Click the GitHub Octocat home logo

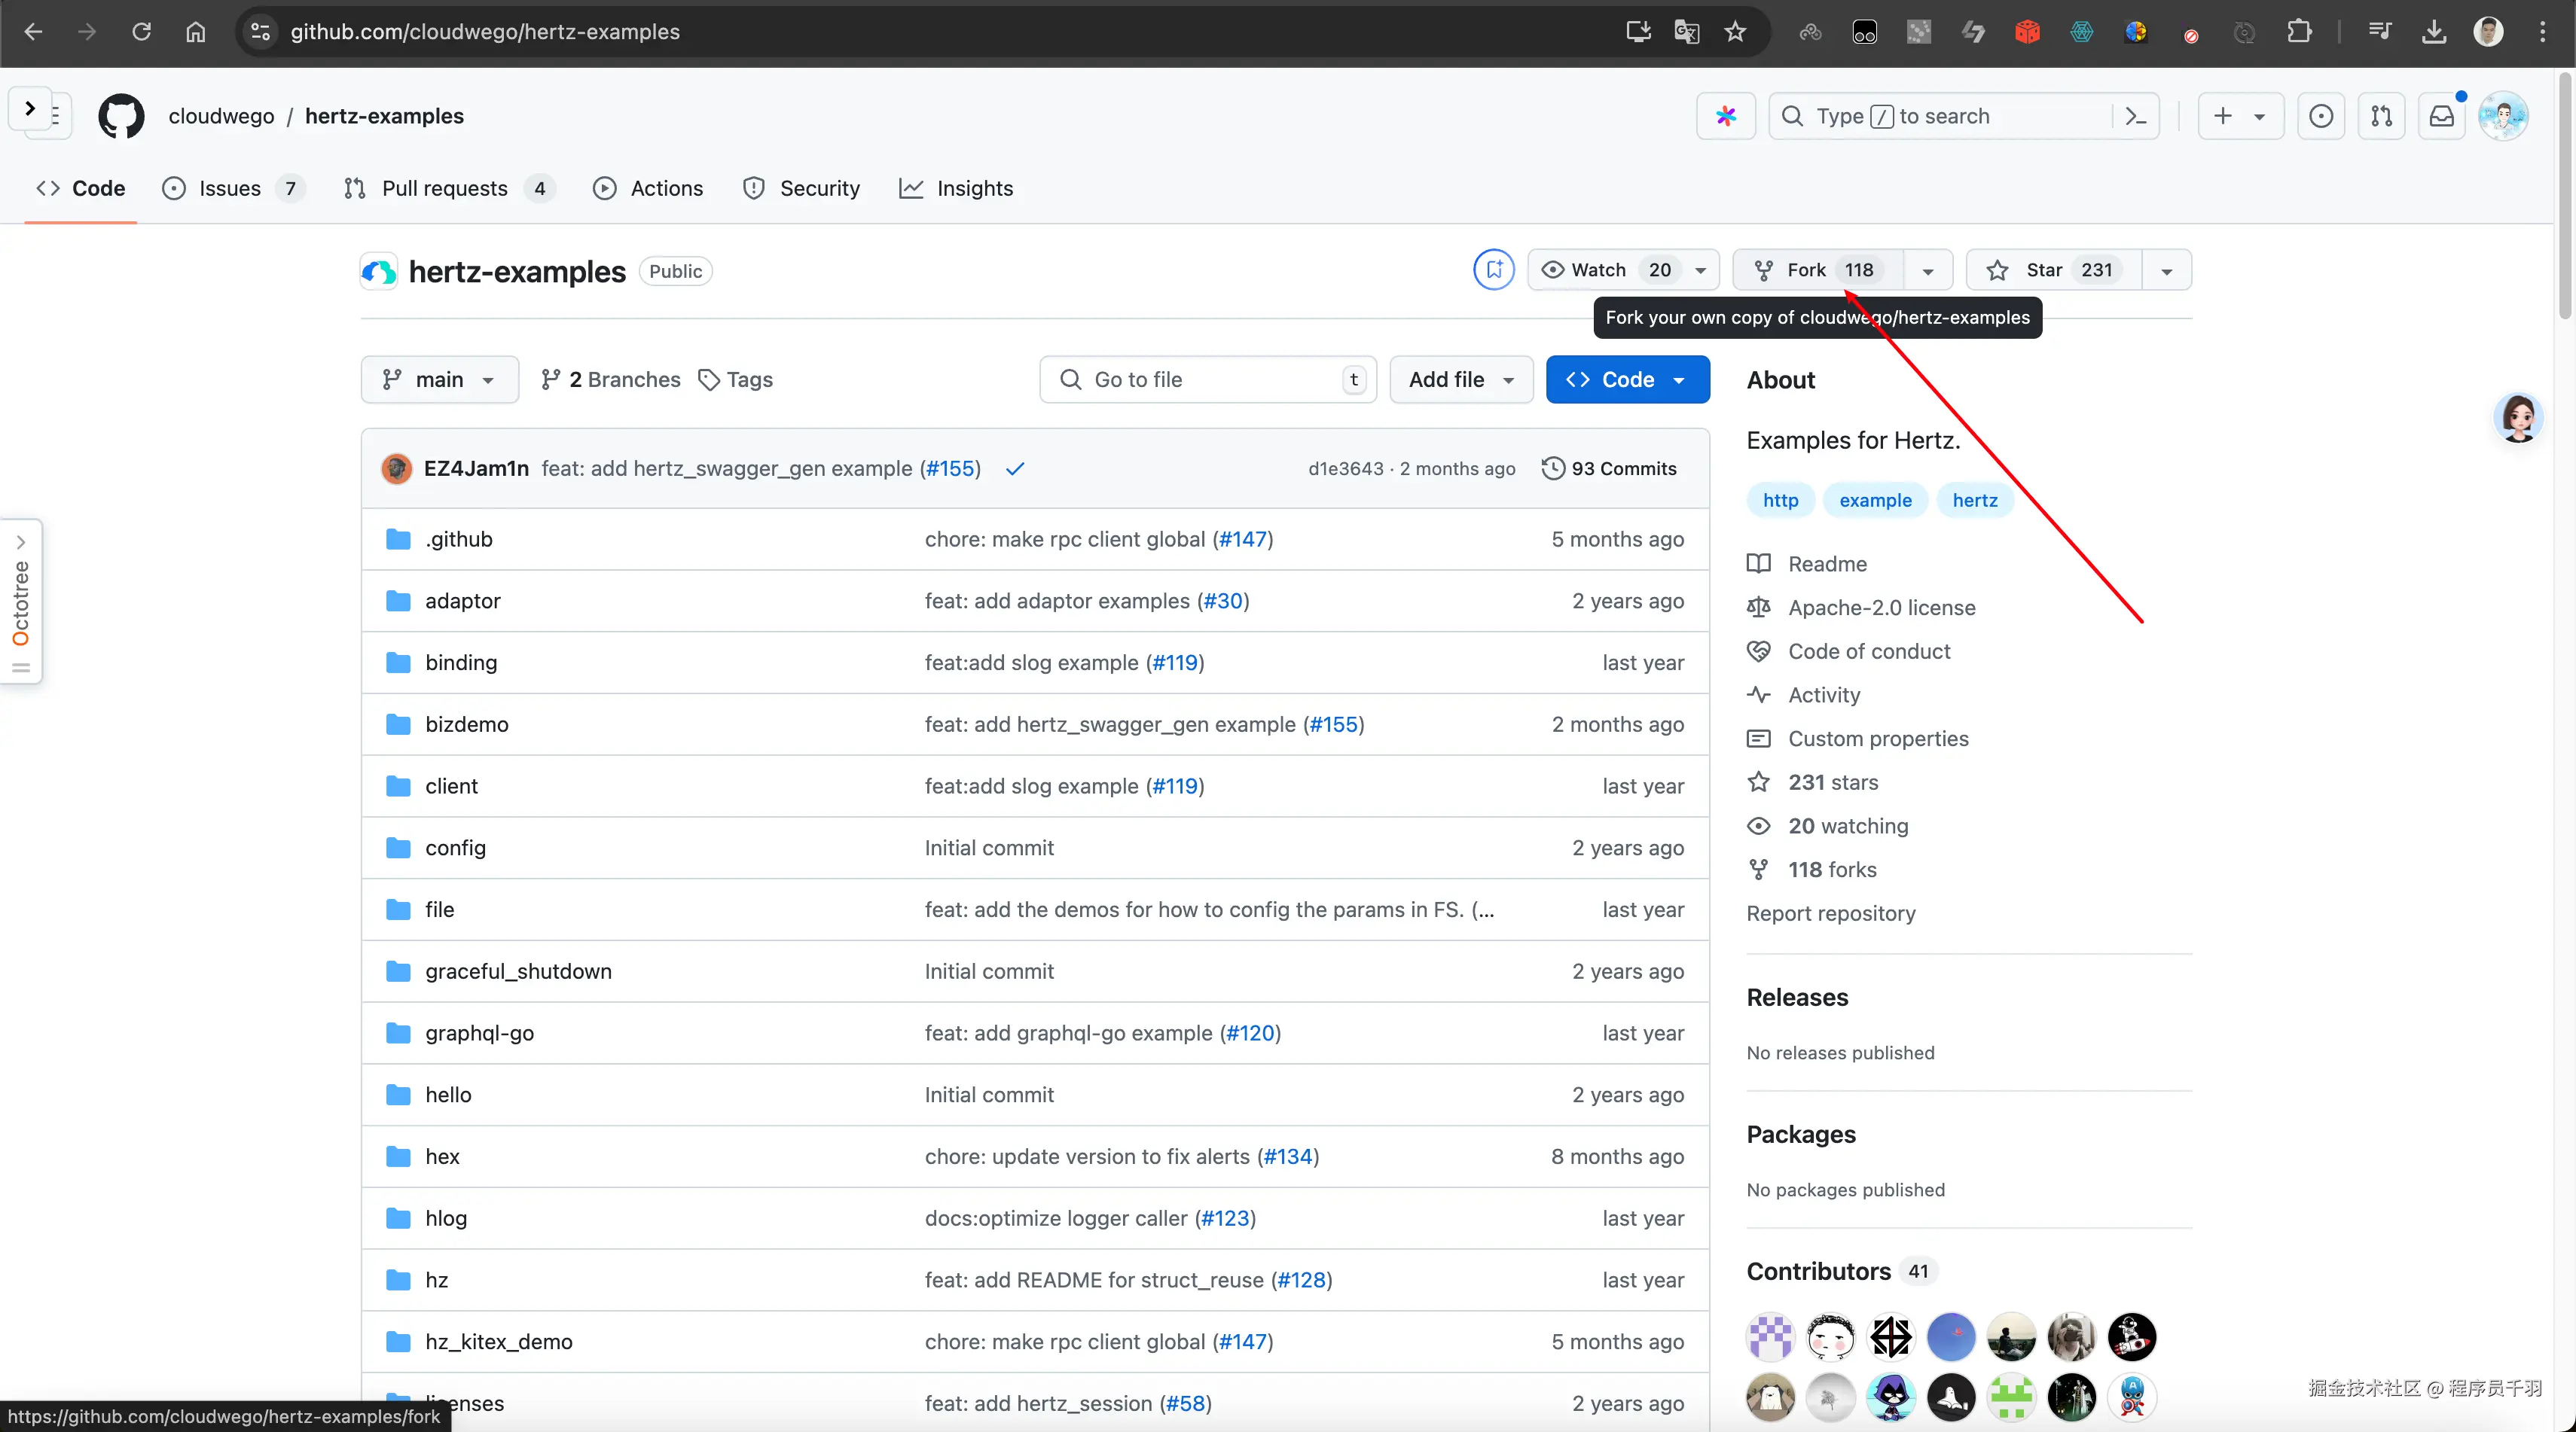[121, 116]
